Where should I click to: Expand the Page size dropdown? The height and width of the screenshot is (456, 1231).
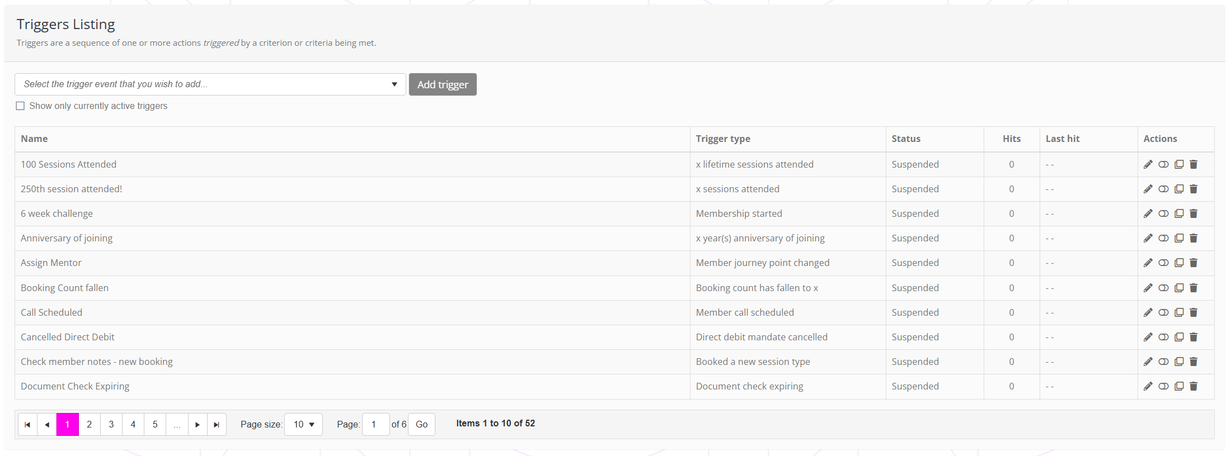pos(303,425)
